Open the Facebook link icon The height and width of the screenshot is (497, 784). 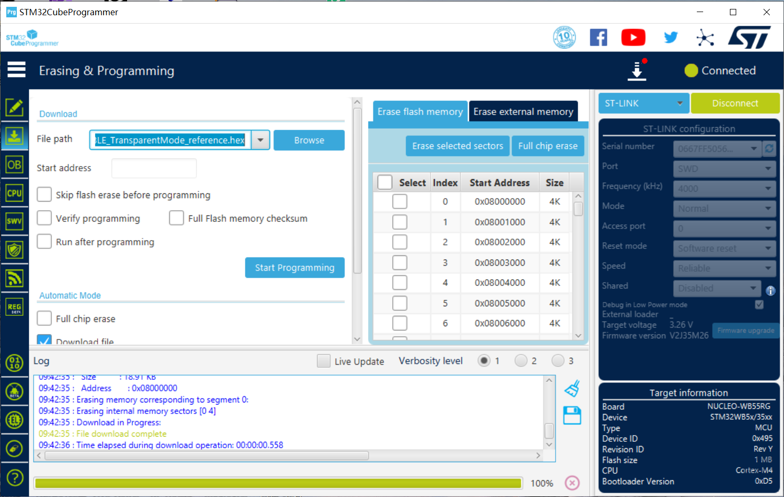(x=599, y=37)
